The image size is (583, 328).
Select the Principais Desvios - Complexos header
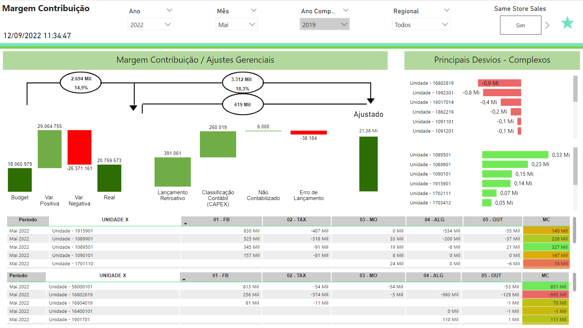(x=492, y=60)
